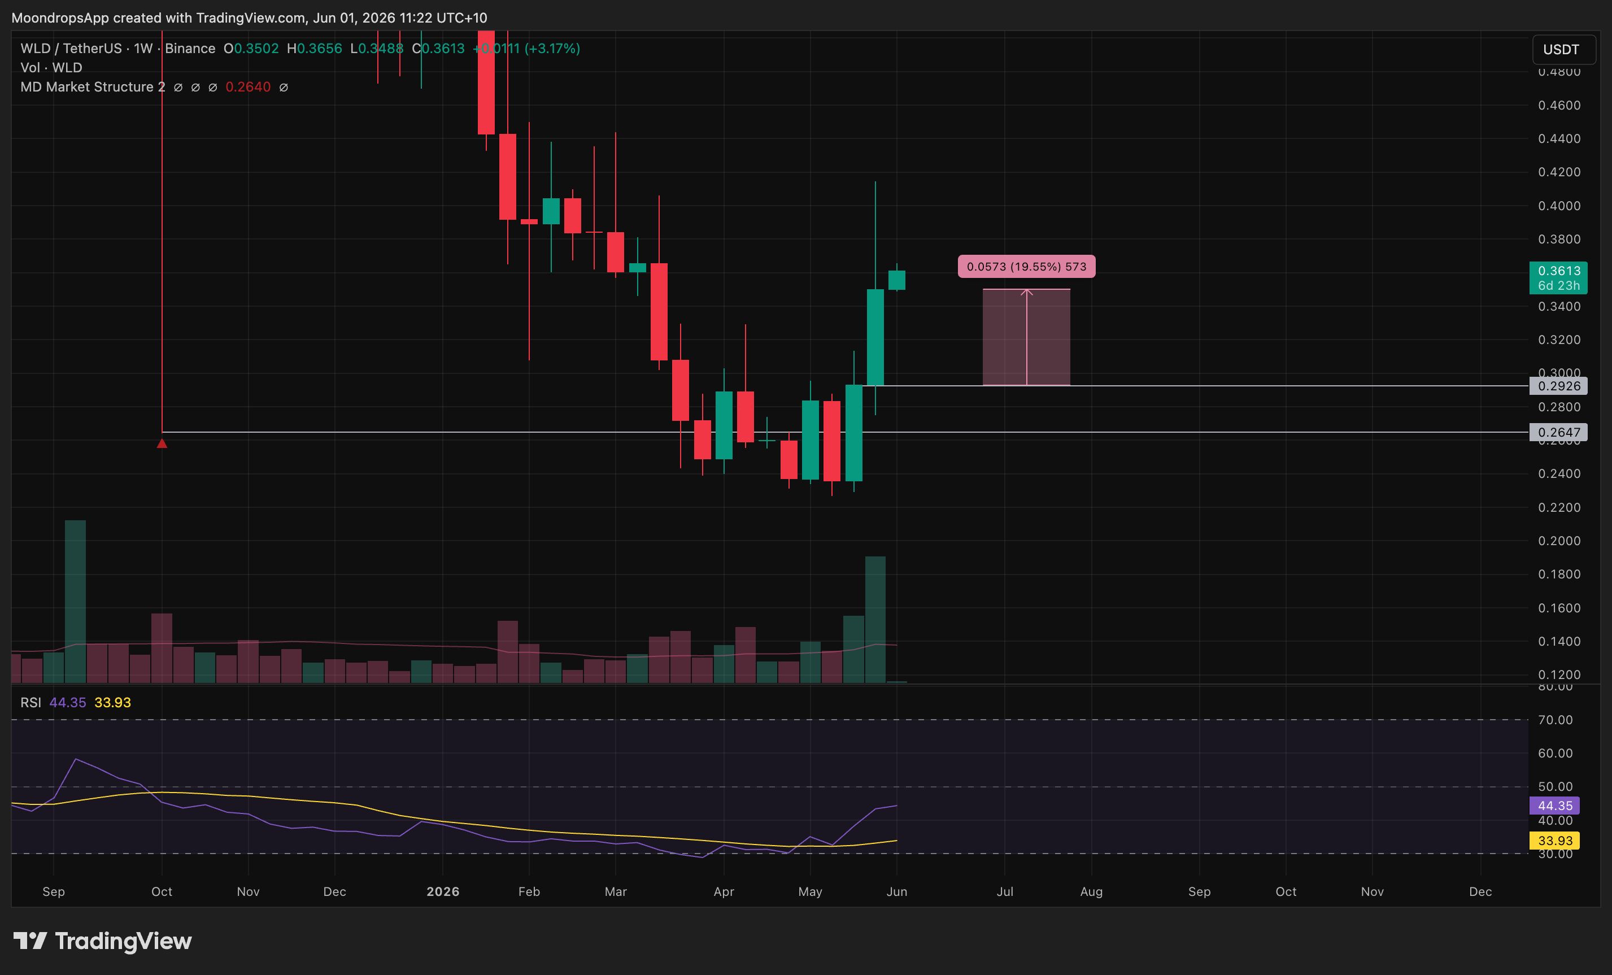This screenshot has width=1612, height=975.
Task: Click the low value L0.3488
Action: (x=377, y=49)
